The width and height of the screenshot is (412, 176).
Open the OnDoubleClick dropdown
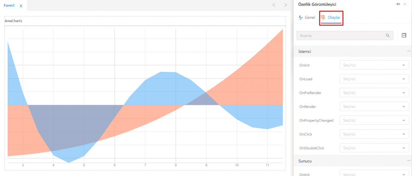coord(374,148)
